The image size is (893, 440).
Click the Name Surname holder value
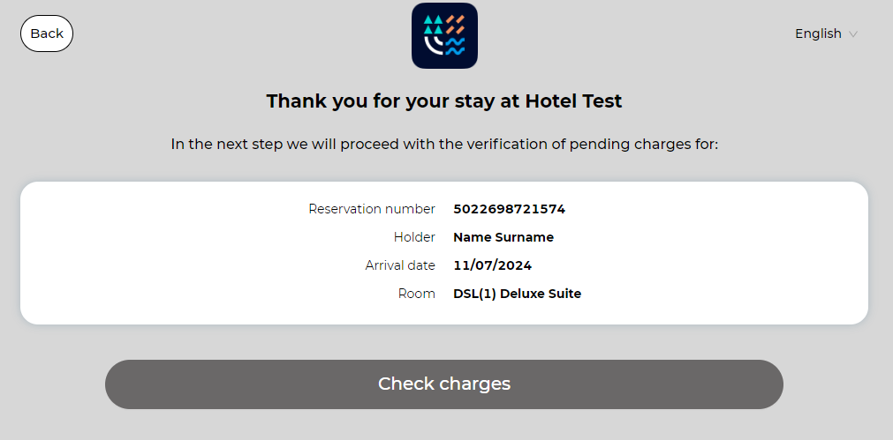[x=503, y=237]
